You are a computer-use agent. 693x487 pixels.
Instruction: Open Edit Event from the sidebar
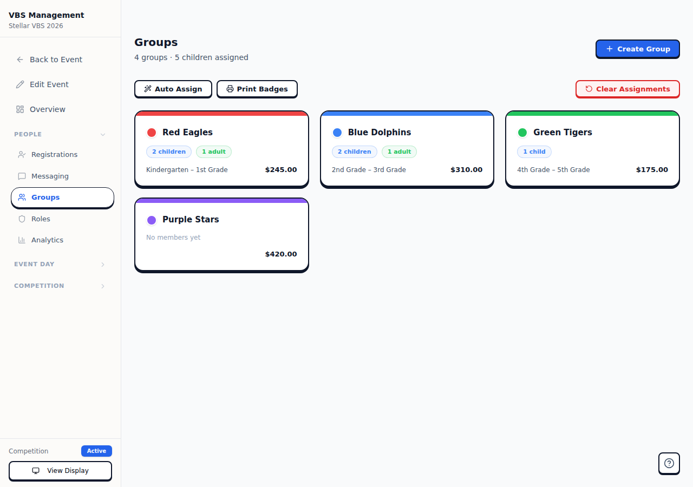pyautogui.click(x=49, y=84)
